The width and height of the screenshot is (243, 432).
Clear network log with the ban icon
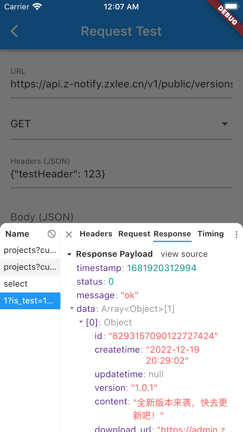point(52,234)
